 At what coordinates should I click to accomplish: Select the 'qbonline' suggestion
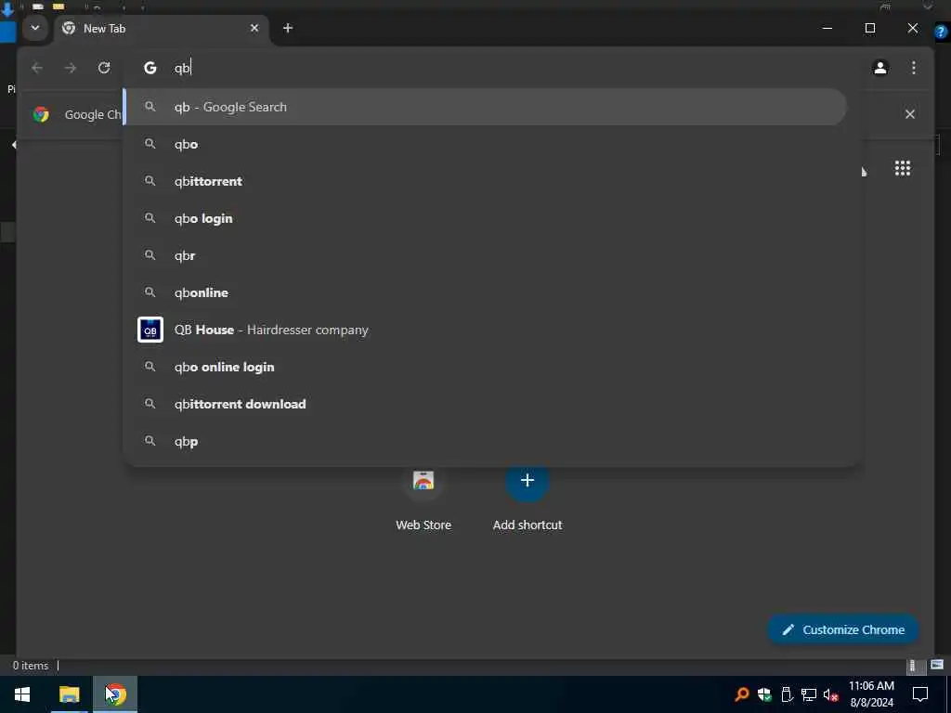pos(485,292)
